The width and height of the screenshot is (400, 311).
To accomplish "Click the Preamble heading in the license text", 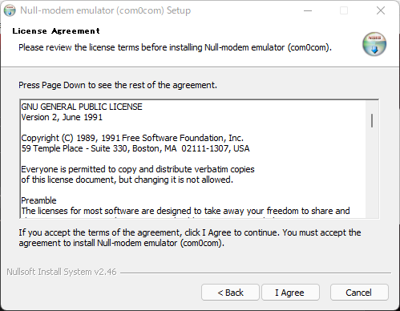I will click(x=38, y=200).
